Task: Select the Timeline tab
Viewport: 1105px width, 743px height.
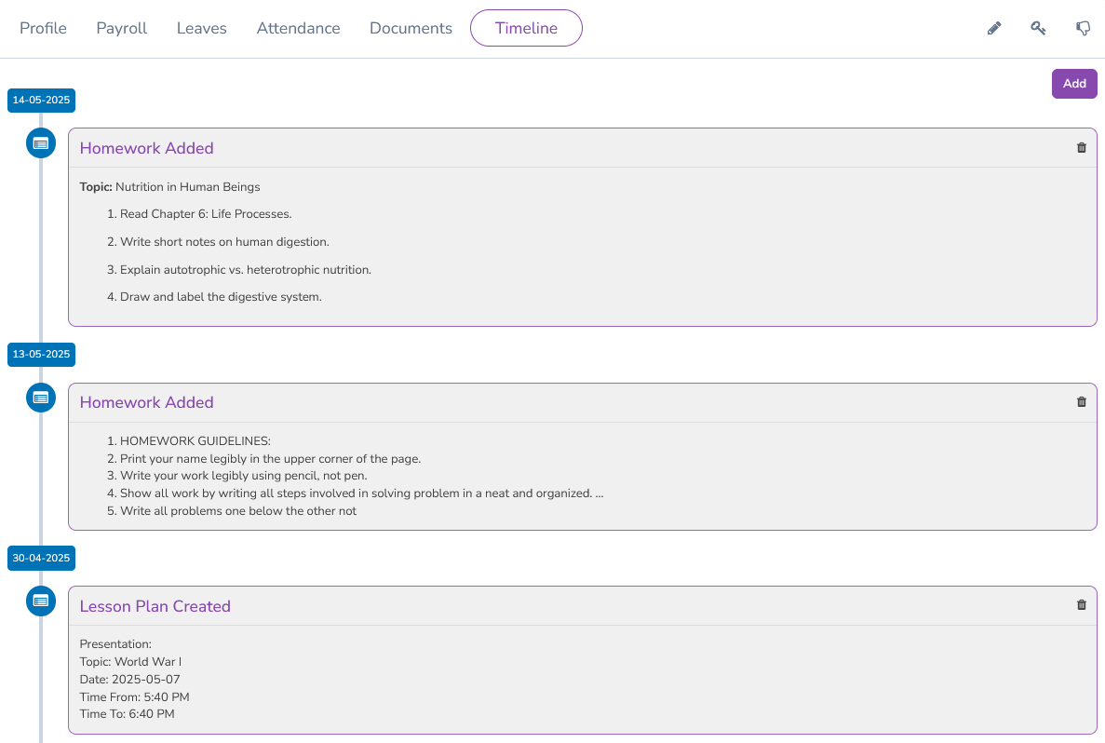Action: (526, 28)
